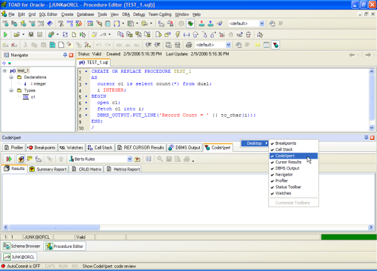
Task: Open the top toolbar <default> dropdown
Action: pos(262,23)
